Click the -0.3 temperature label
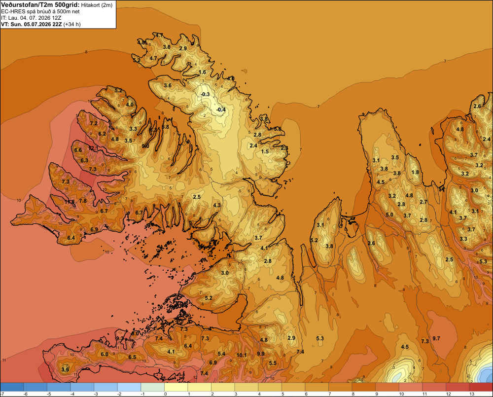Image resolution: width=493 pixels, height=397 pixels. click(205, 94)
